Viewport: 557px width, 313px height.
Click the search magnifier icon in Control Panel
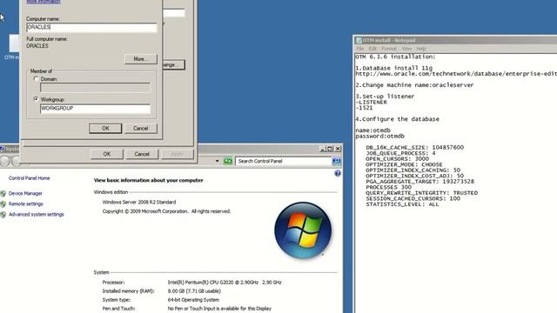coord(336,161)
